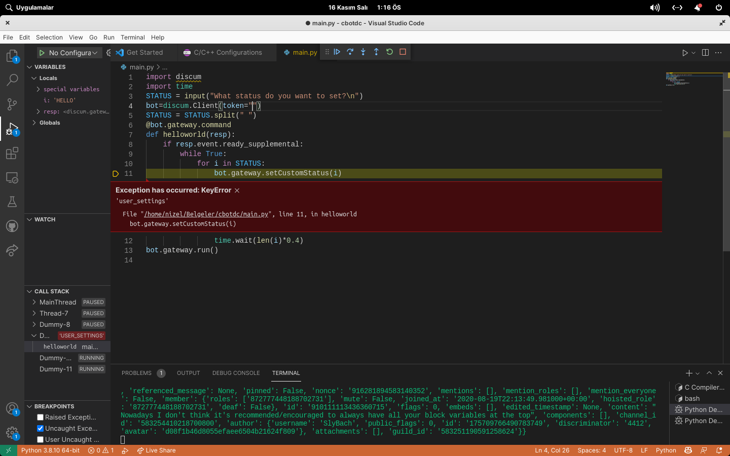Enable the Raised Exceptions breakpoint
730x456 pixels.
[x=40, y=417]
